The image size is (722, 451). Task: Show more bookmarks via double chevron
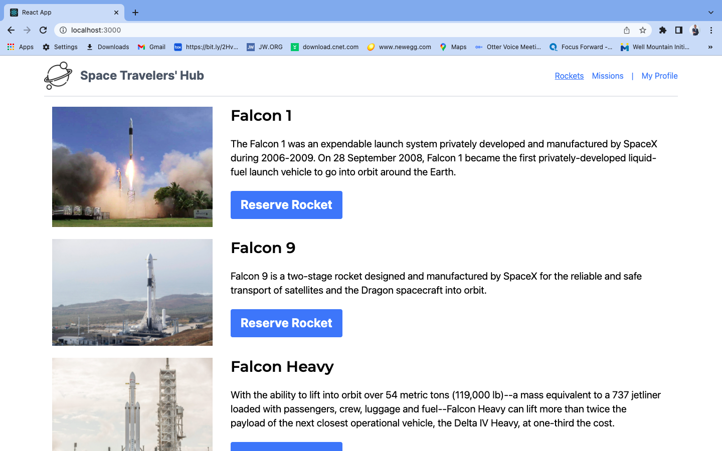710,47
